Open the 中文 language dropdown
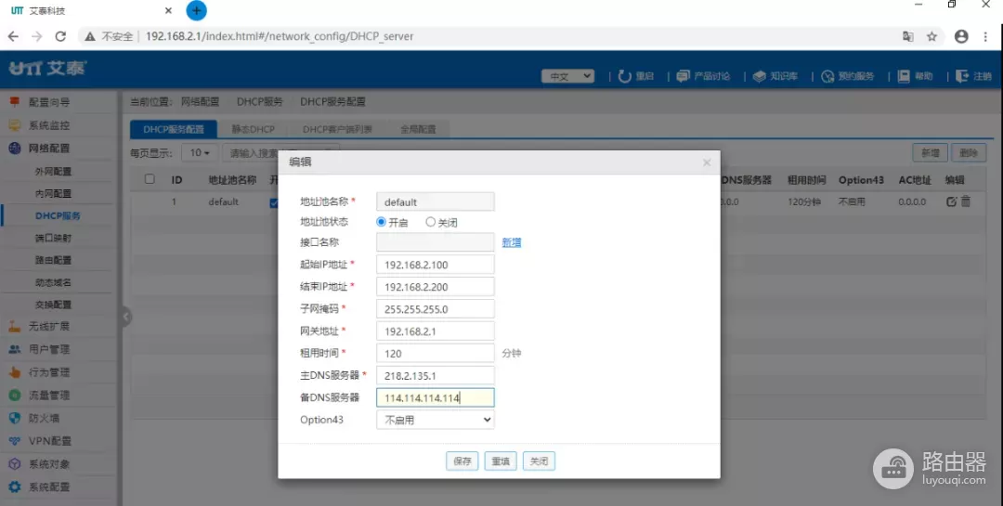Viewport: 1003px width, 506px height. [568, 76]
